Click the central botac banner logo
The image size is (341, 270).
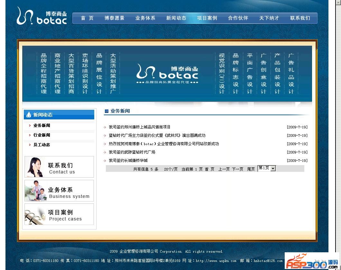click(167, 74)
